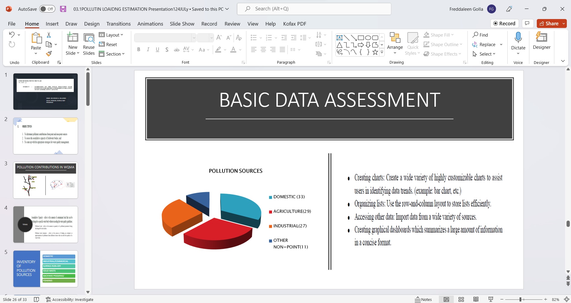The image size is (571, 303).
Task: Decrease the list indent level
Action: tap(284, 37)
